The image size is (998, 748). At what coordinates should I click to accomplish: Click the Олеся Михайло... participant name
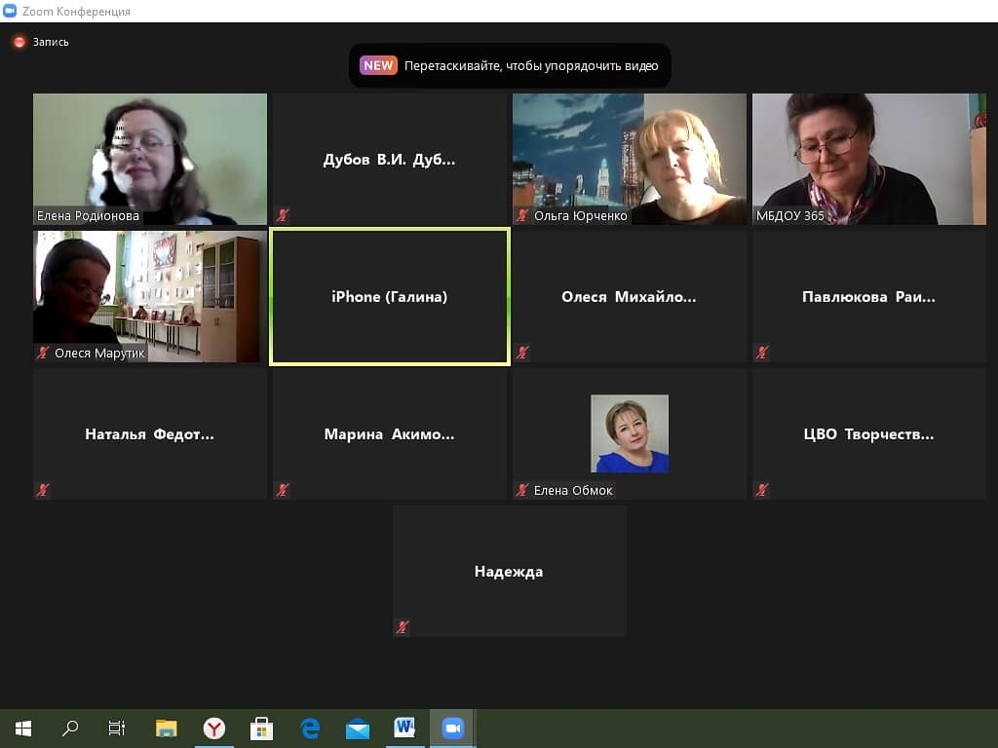pyautogui.click(x=629, y=297)
